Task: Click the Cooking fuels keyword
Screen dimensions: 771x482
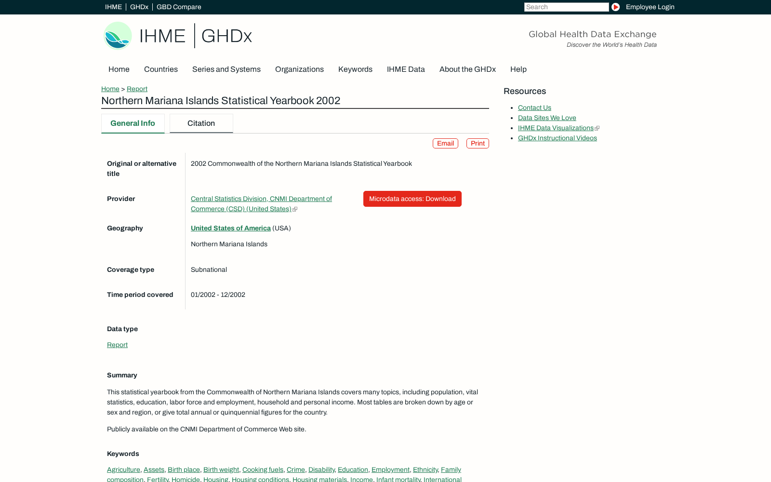Action: pos(263,469)
